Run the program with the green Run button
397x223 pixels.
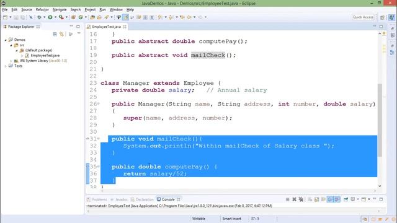tap(50, 17)
